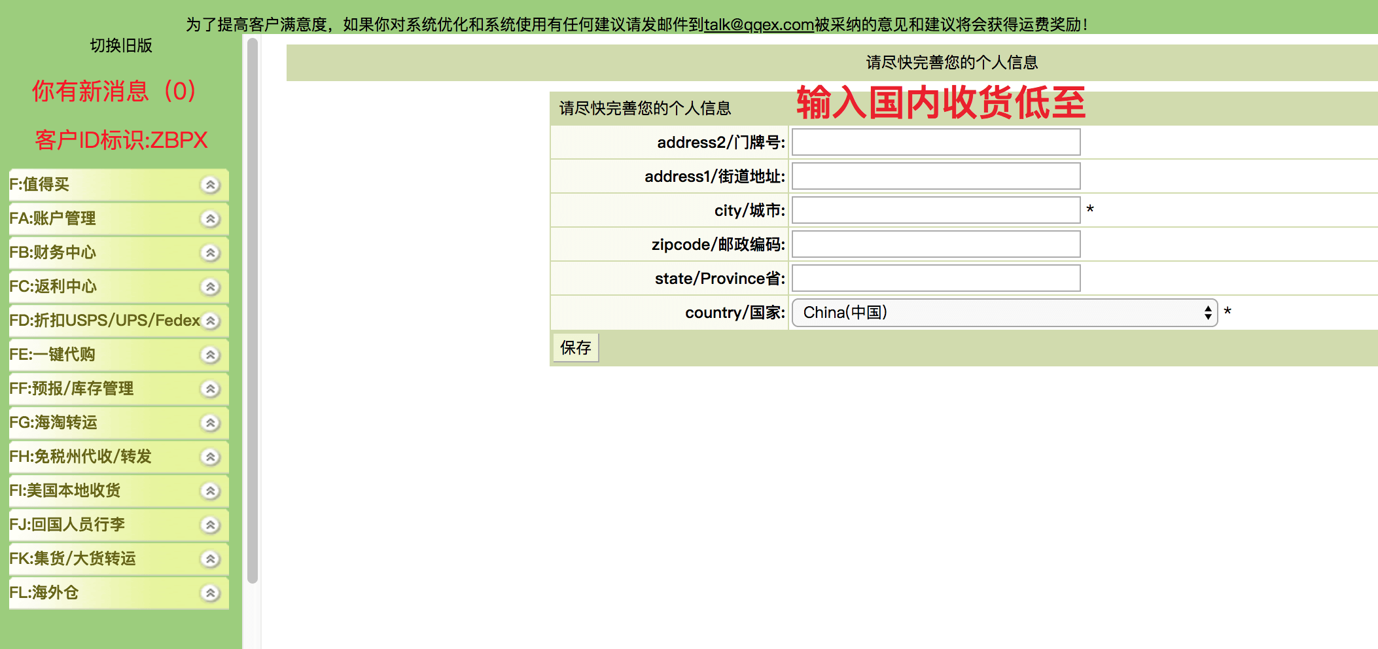
Task: Collapse the FB:财务中心 section chevron
Action: 210,253
